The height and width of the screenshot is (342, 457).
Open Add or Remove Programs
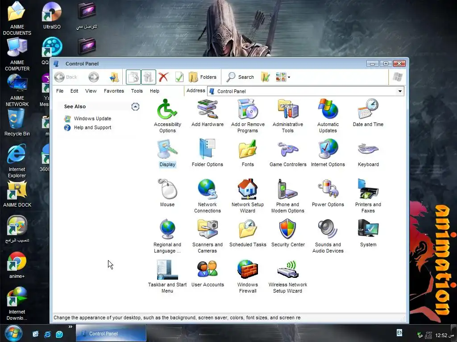click(x=247, y=116)
